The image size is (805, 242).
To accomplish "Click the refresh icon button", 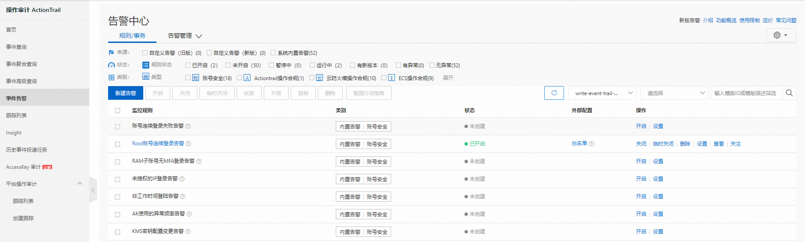I will coord(554,93).
